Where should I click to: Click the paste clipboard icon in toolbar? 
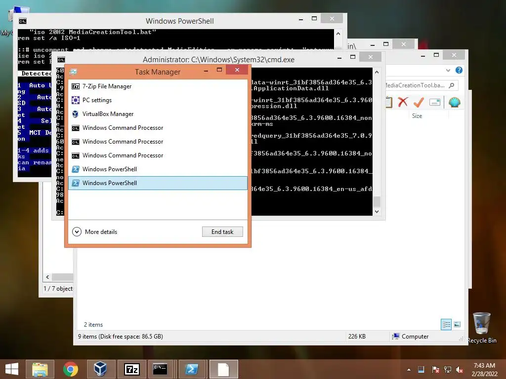389,102
